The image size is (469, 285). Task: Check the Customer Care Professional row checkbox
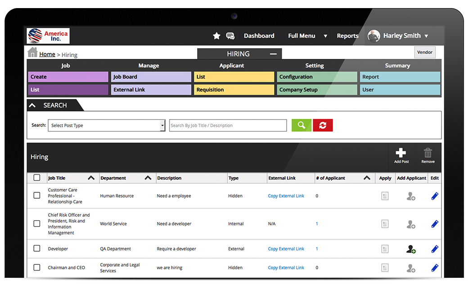pyautogui.click(x=37, y=196)
